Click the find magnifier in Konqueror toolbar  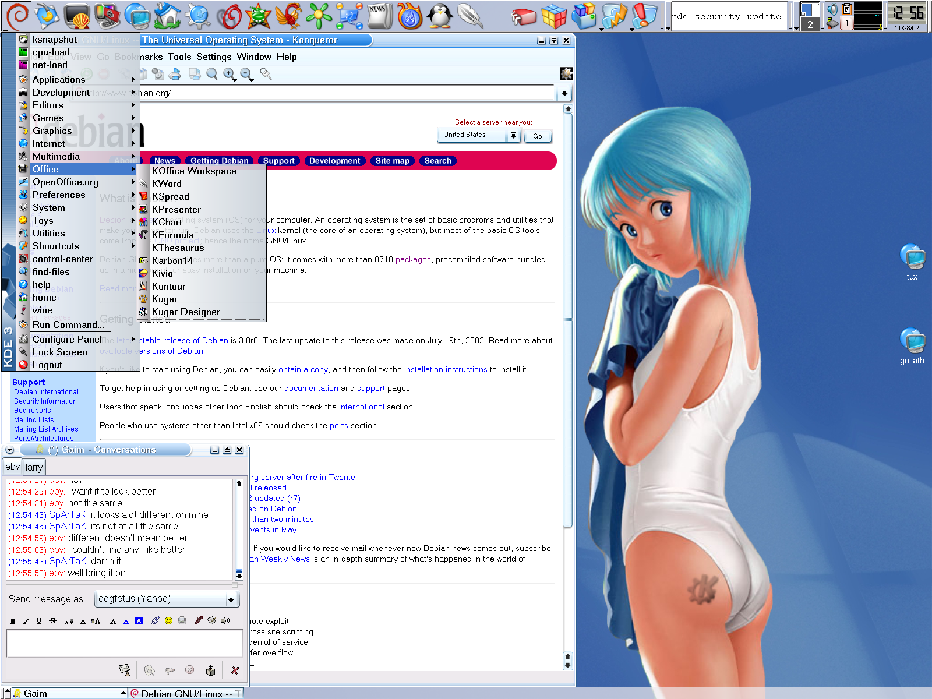(x=212, y=74)
